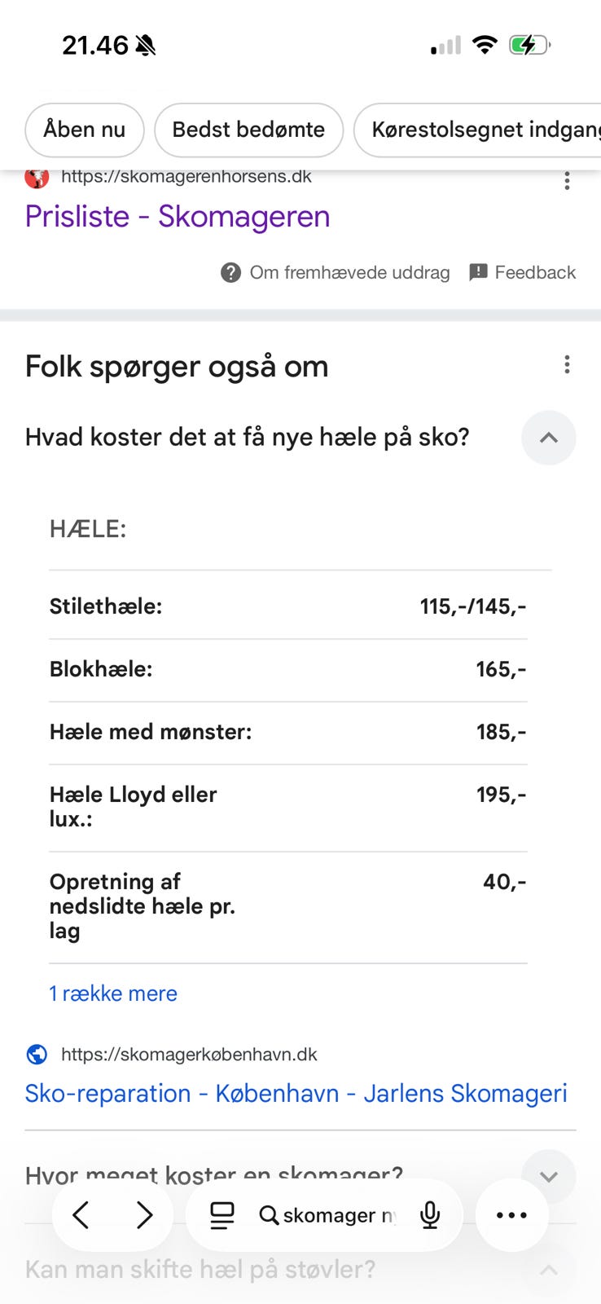Open three-dot options for Prisliste result

coord(567,181)
